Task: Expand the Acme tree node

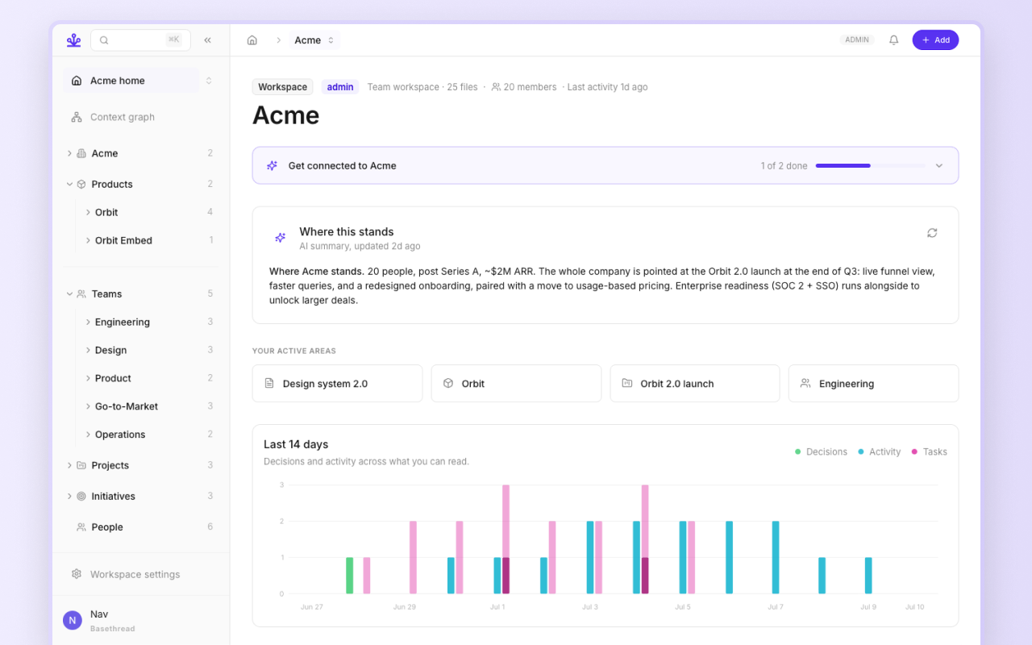Action: [69, 153]
